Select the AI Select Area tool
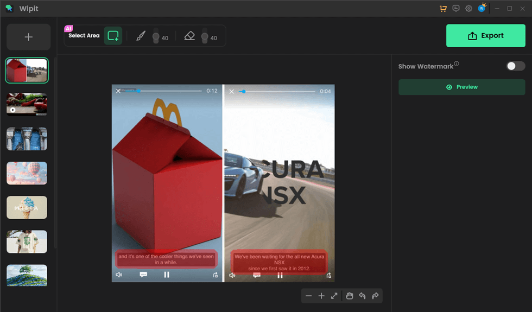532x312 pixels. coord(113,36)
